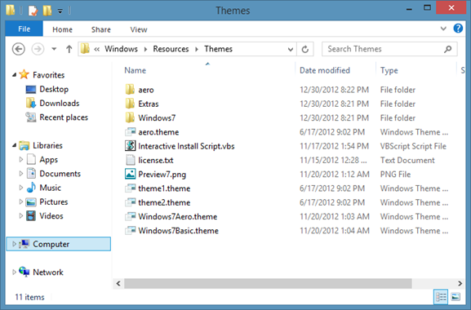Image resolution: width=471 pixels, height=310 pixels.
Task: Switch to Large icons view in status bar
Action: click(x=455, y=297)
